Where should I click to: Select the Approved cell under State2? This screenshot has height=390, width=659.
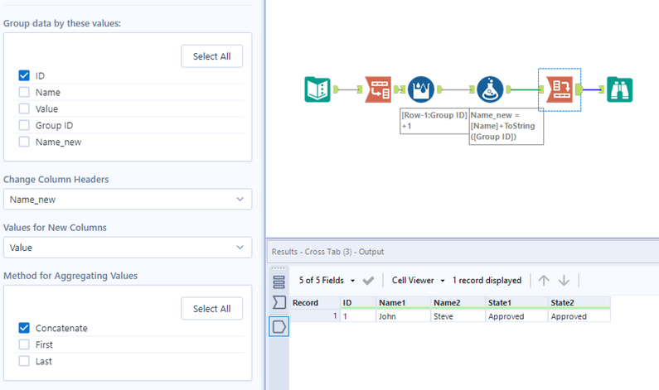[579, 316]
